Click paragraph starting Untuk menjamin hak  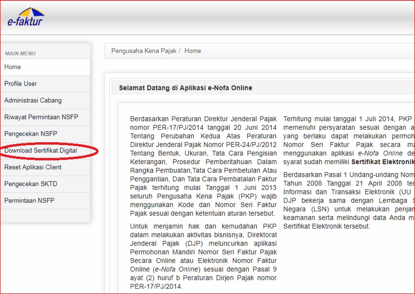tap(203, 256)
